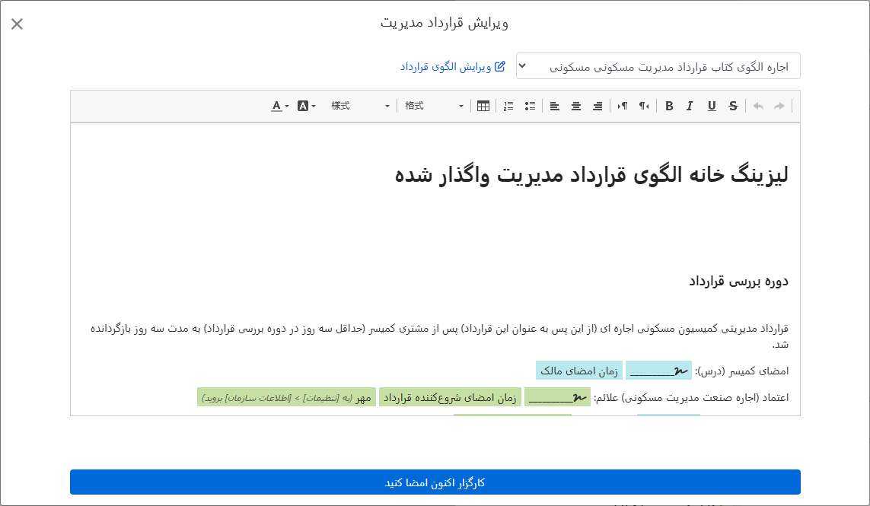Open the contract template selection dropdown
Image resolution: width=870 pixels, height=506 pixels.
(658, 67)
